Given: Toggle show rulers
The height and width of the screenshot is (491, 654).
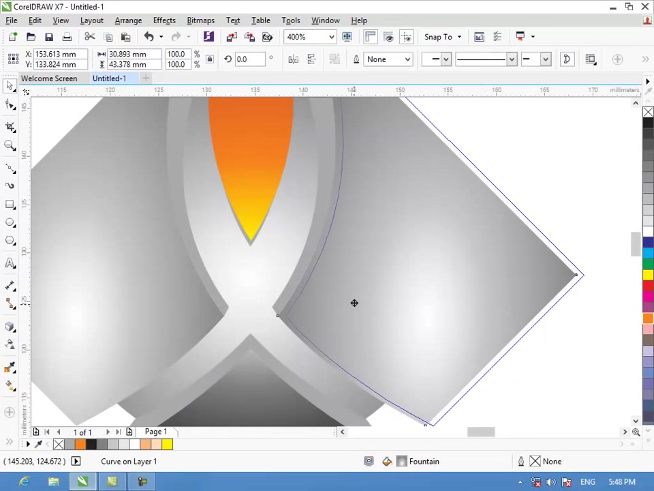Looking at the screenshot, I should coord(371,37).
